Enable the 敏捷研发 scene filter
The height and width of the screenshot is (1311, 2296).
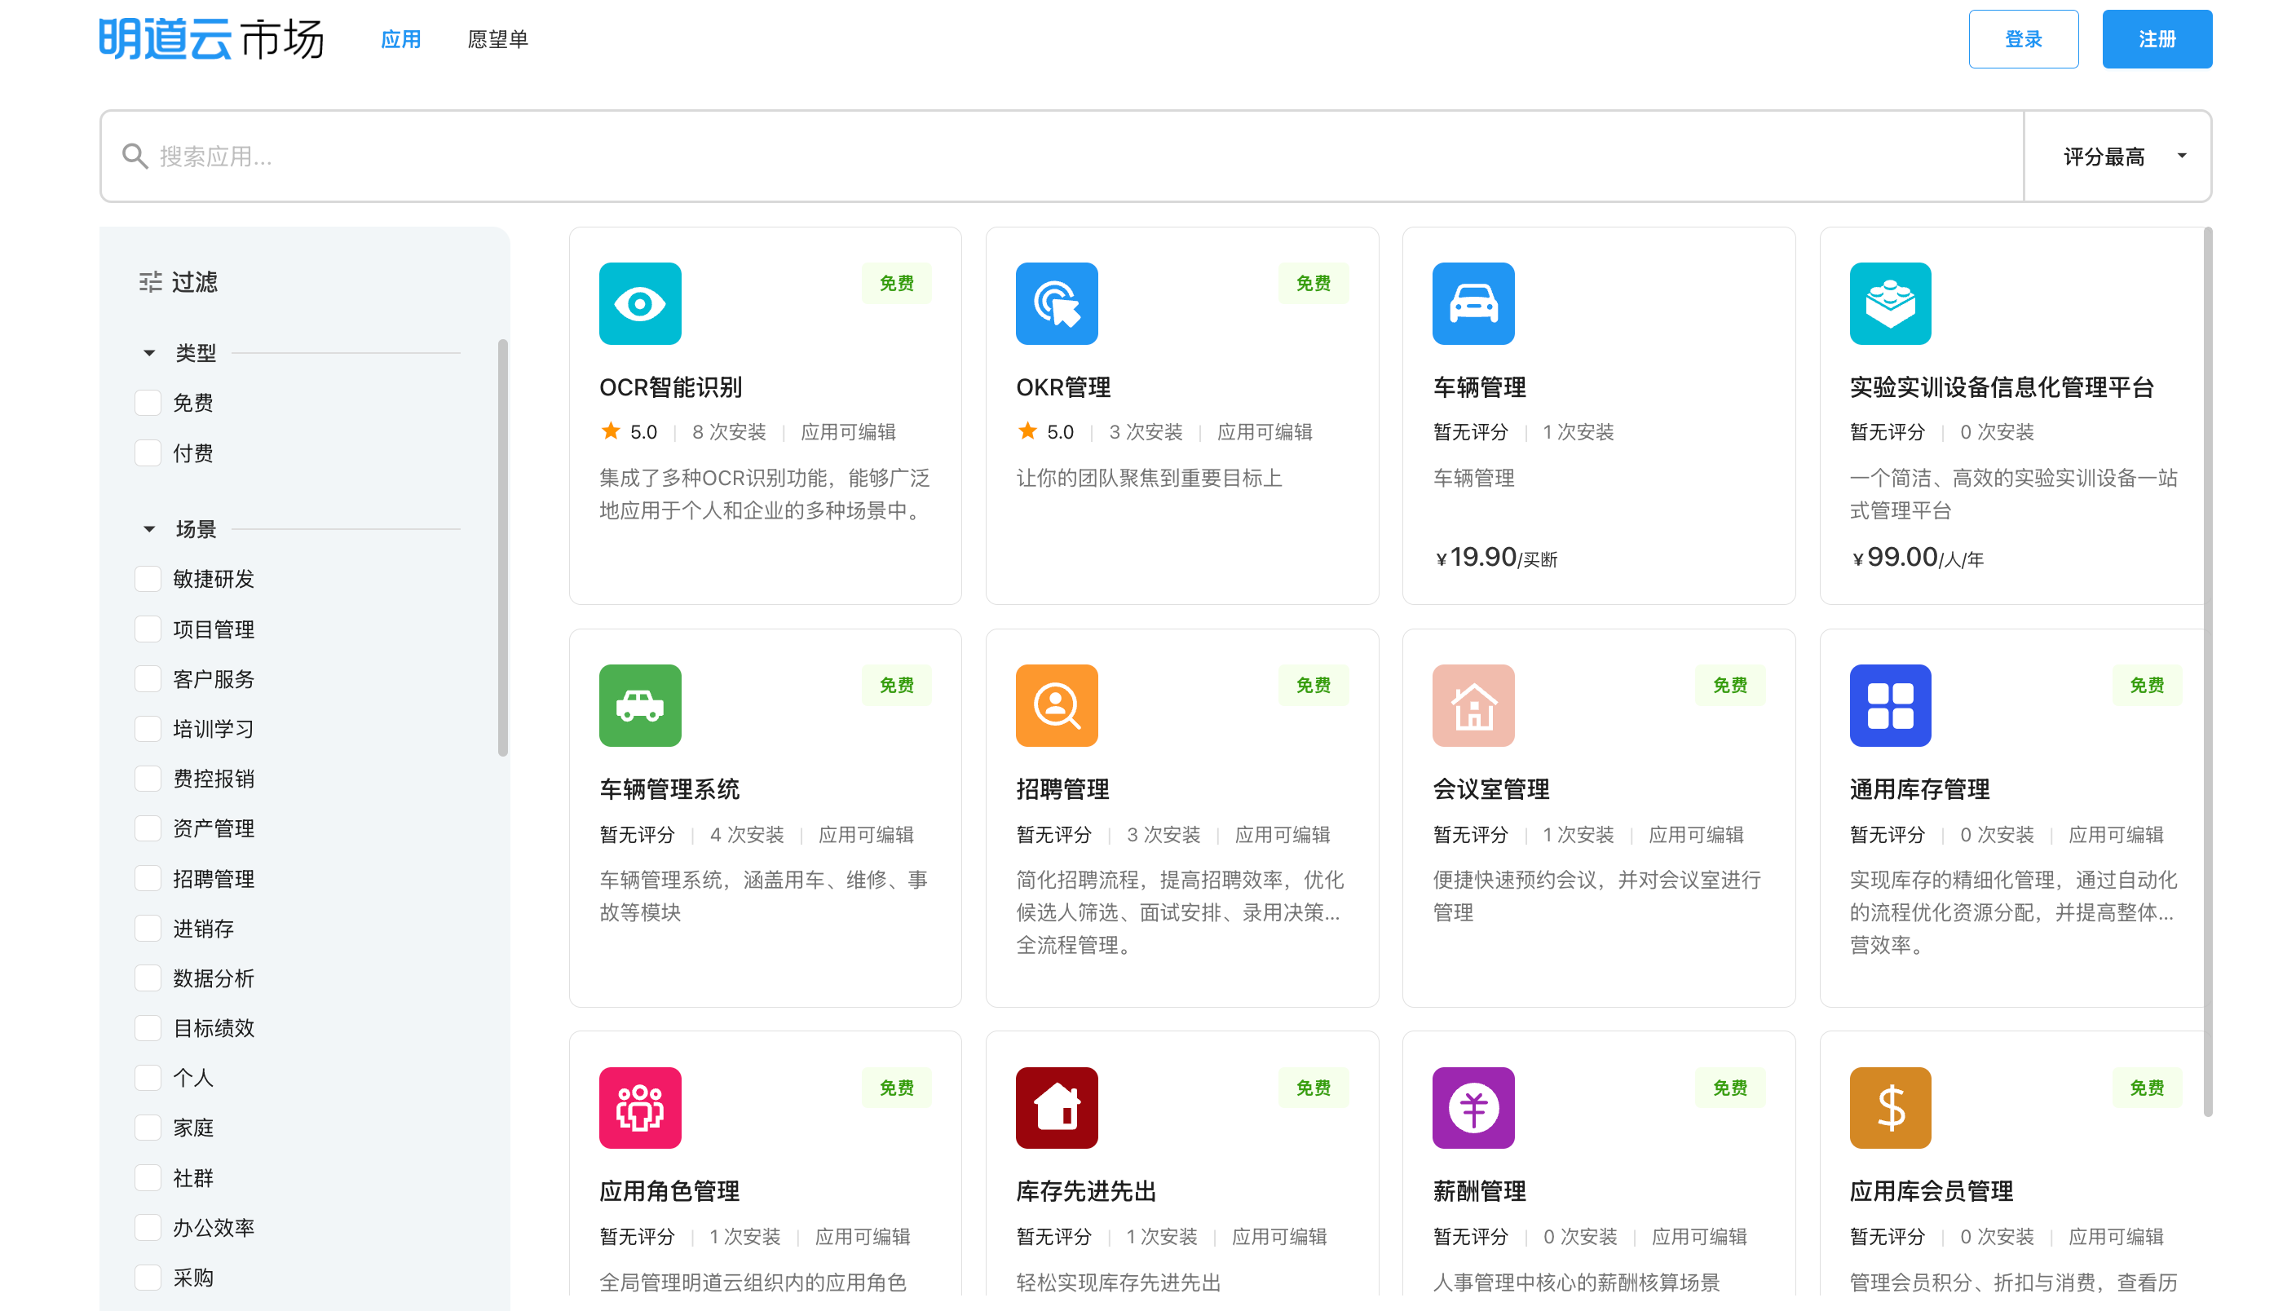click(148, 578)
